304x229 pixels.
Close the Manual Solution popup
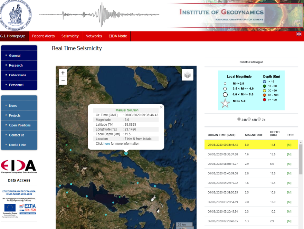click(x=161, y=107)
